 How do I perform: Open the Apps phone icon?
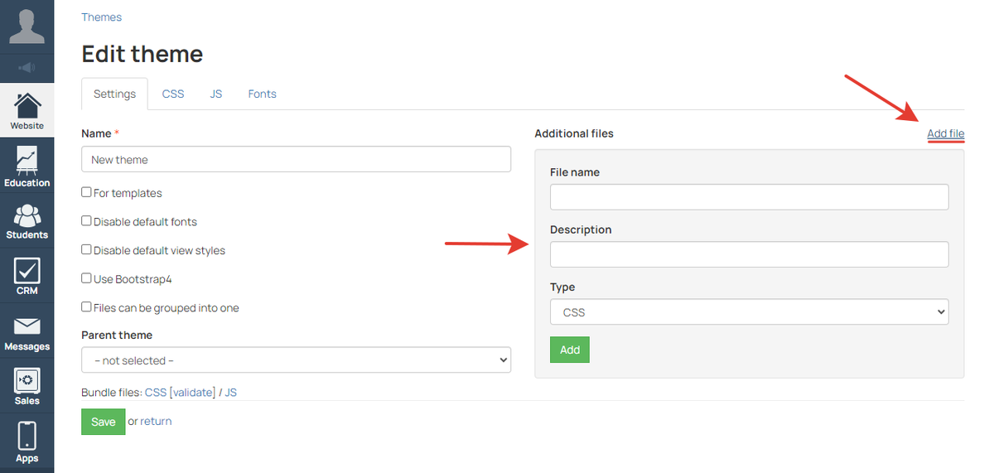(x=27, y=442)
